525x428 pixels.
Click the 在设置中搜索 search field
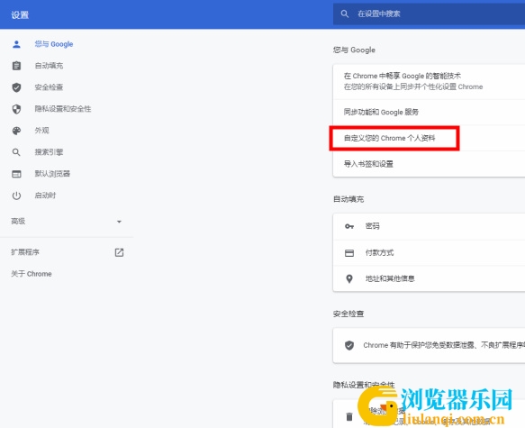(429, 14)
